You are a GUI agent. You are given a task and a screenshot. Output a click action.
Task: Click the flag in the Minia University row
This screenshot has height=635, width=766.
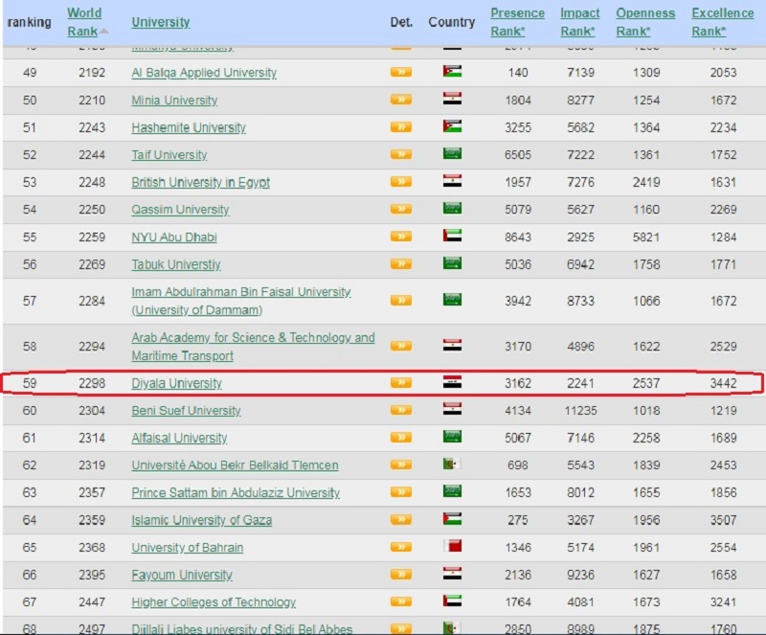[452, 99]
